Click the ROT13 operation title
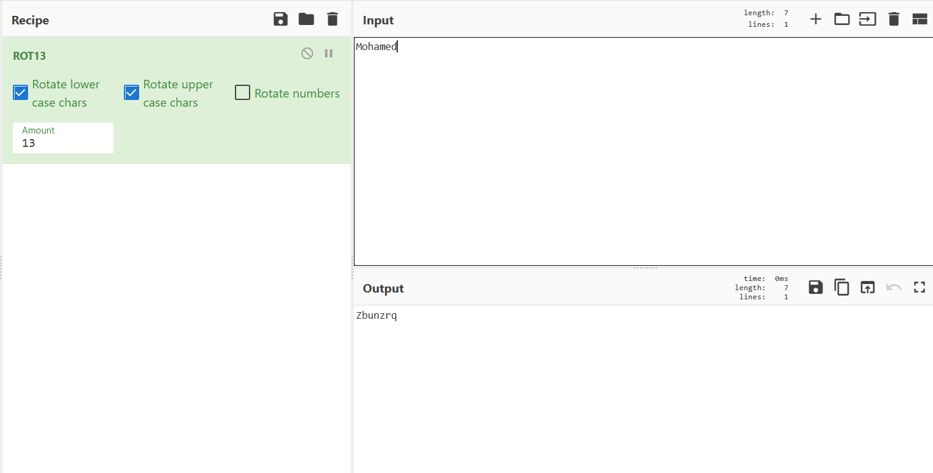The width and height of the screenshot is (933, 473). click(29, 56)
